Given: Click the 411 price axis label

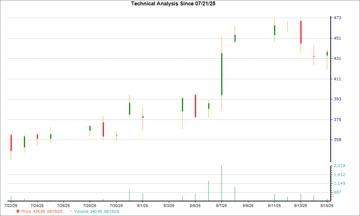Looking at the screenshot, I should point(337,79).
